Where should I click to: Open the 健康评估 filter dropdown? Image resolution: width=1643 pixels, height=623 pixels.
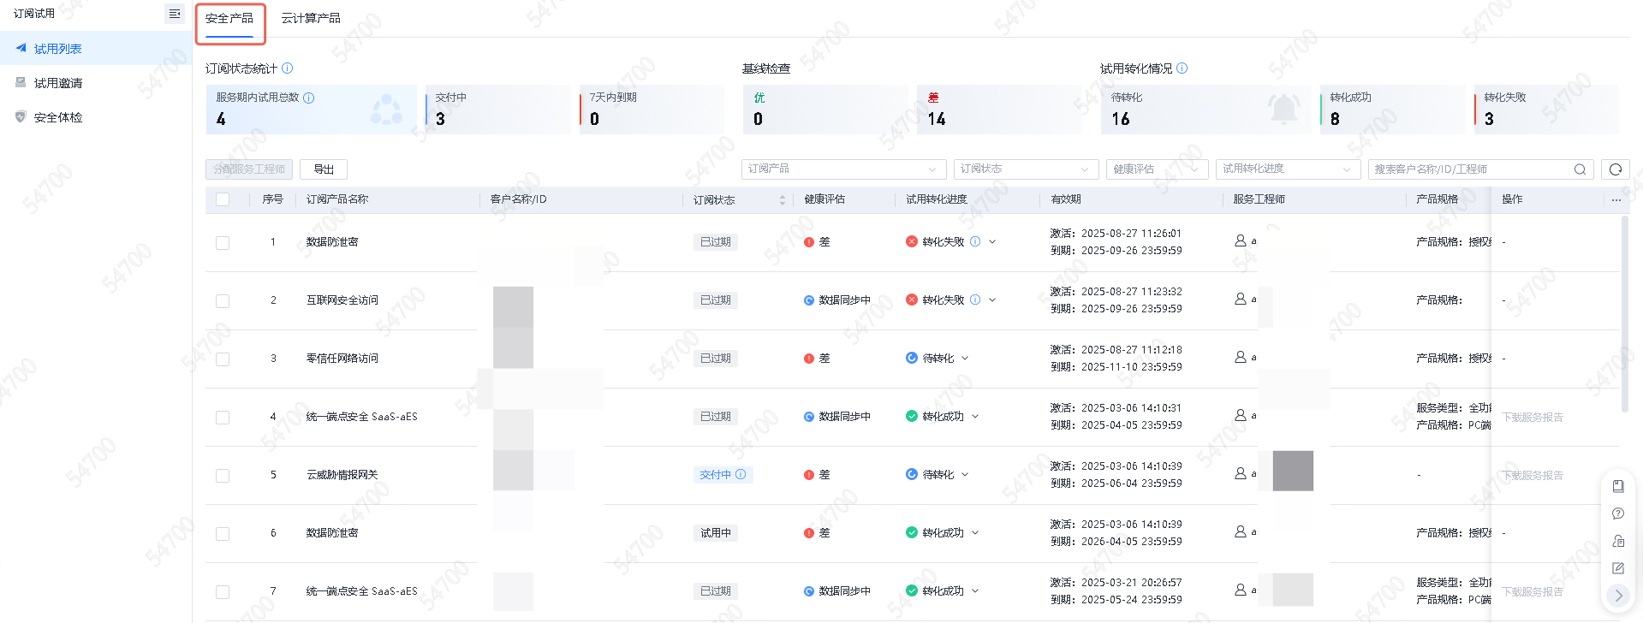point(1156,169)
